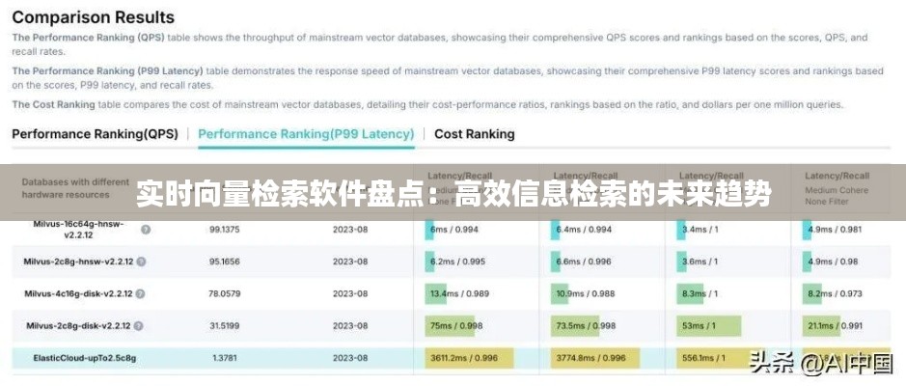Click latency cell '53ms / 1'

699,326
